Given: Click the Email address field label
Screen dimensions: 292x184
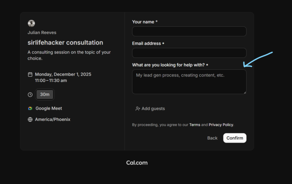Looking at the screenshot, I should click(146, 43).
